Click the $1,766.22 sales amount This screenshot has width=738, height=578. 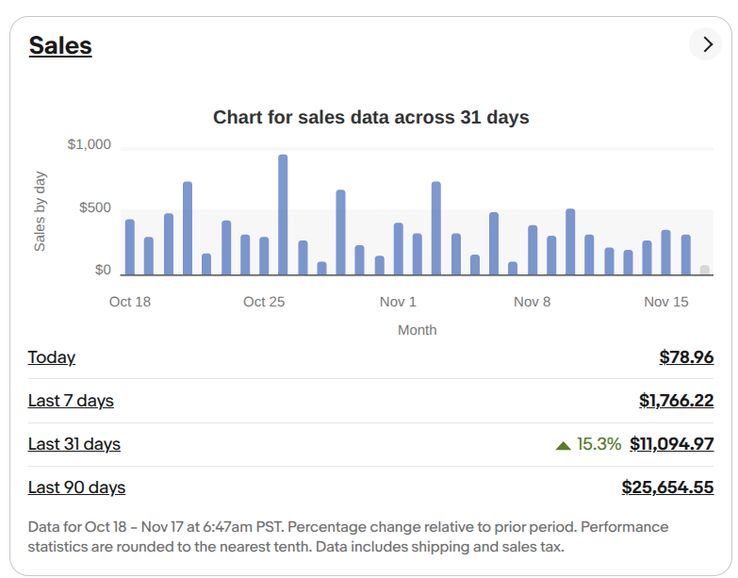(676, 401)
